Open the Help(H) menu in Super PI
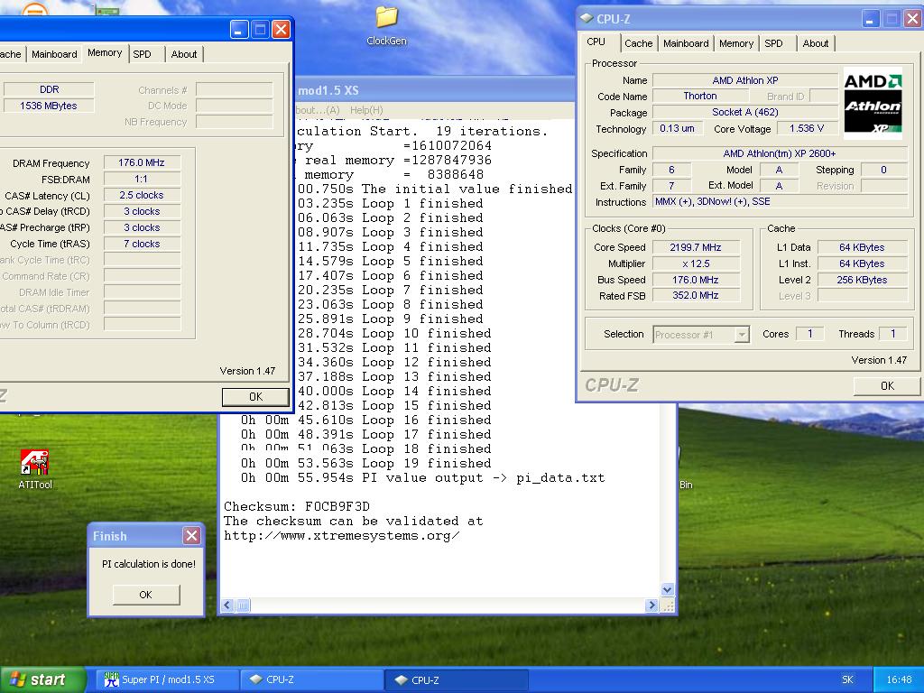 click(366, 110)
